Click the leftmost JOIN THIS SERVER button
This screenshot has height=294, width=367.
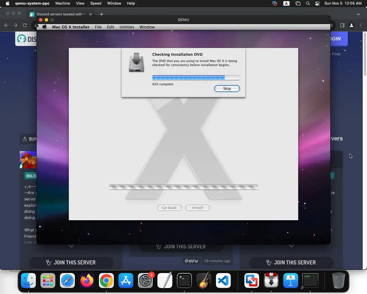[x=71, y=262]
